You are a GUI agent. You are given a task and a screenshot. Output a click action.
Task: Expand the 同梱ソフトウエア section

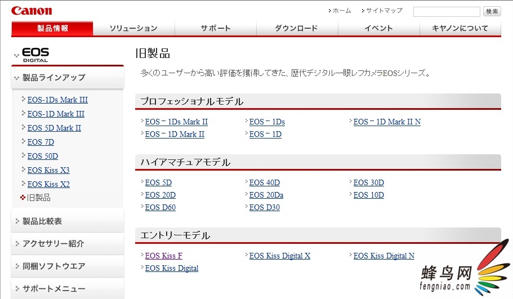[x=68, y=266]
